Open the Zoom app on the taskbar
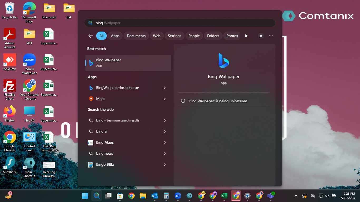 pyautogui.click(x=178, y=196)
